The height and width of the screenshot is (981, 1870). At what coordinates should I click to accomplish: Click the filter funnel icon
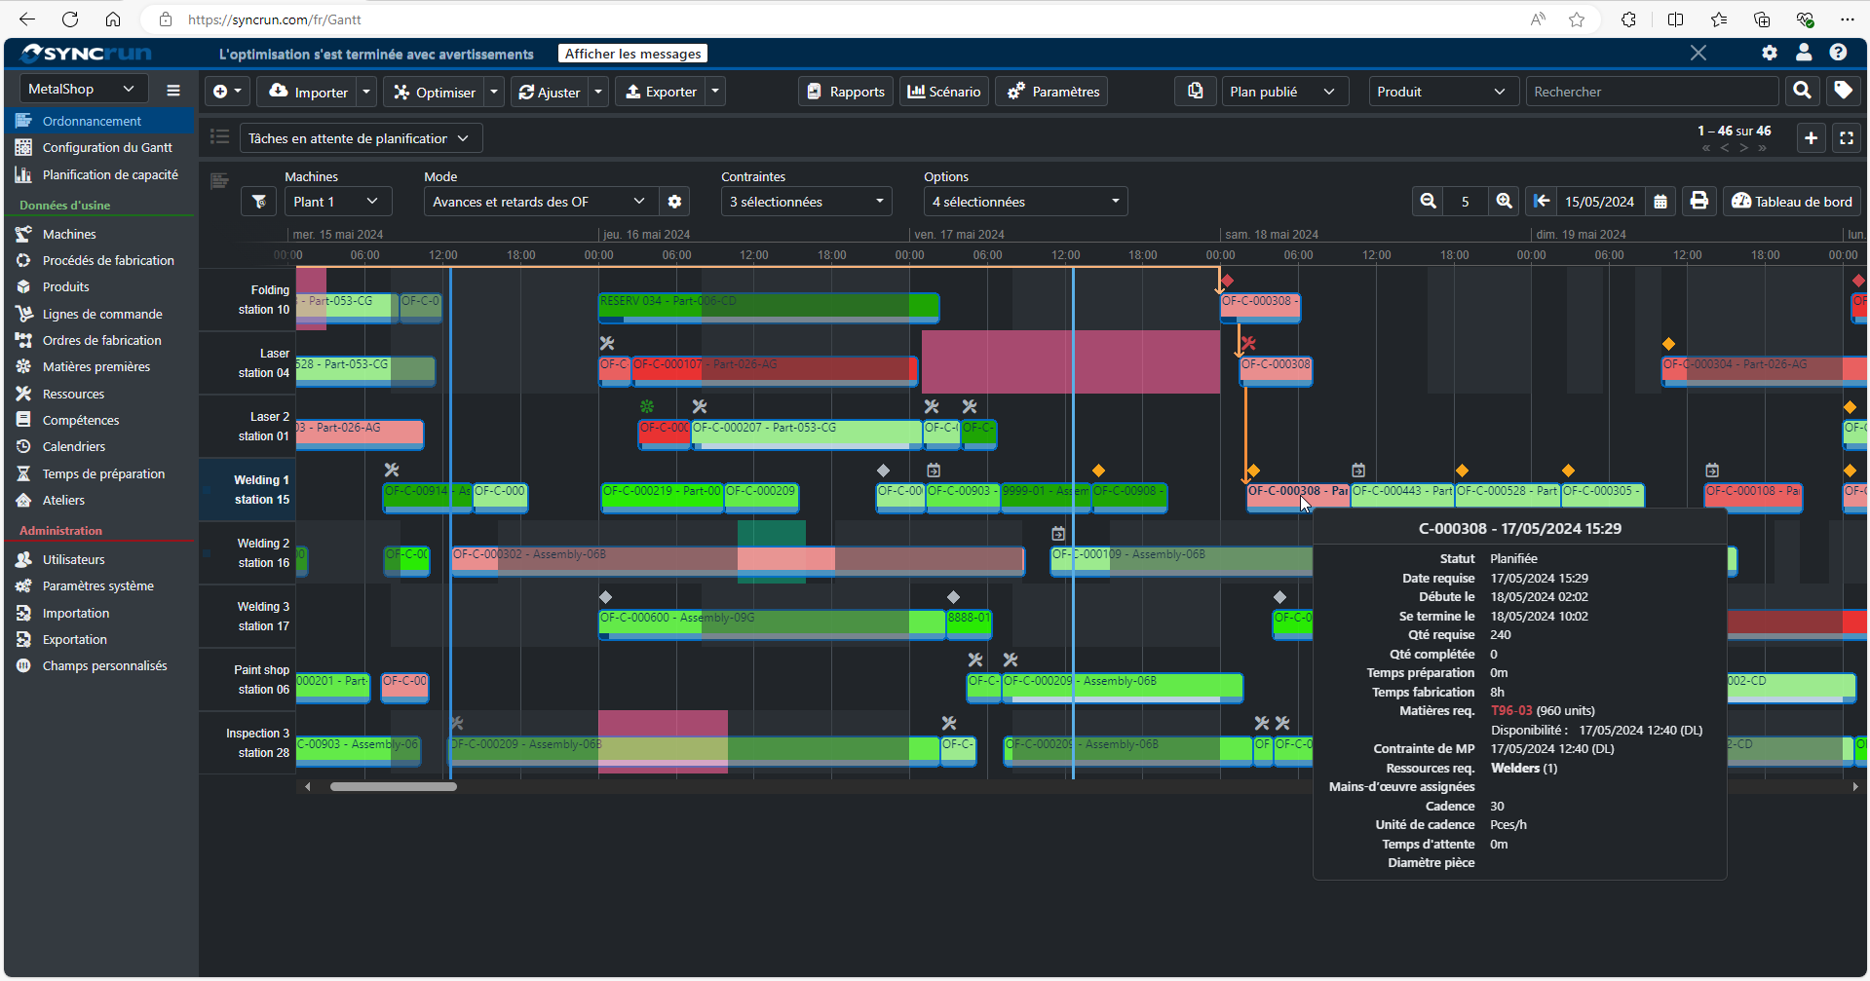[258, 202]
